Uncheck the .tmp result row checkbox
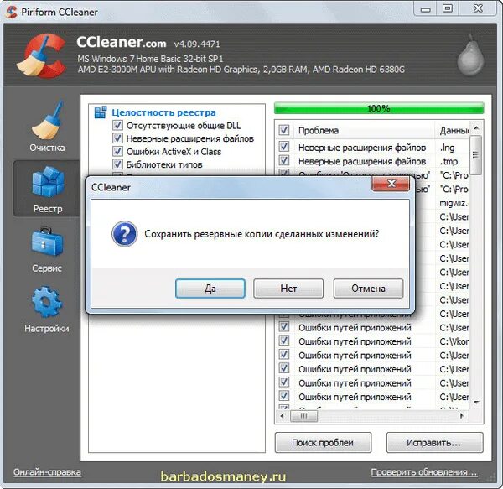 283,160
